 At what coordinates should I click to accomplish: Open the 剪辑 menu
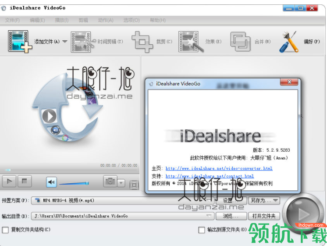[x=83, y=20]
